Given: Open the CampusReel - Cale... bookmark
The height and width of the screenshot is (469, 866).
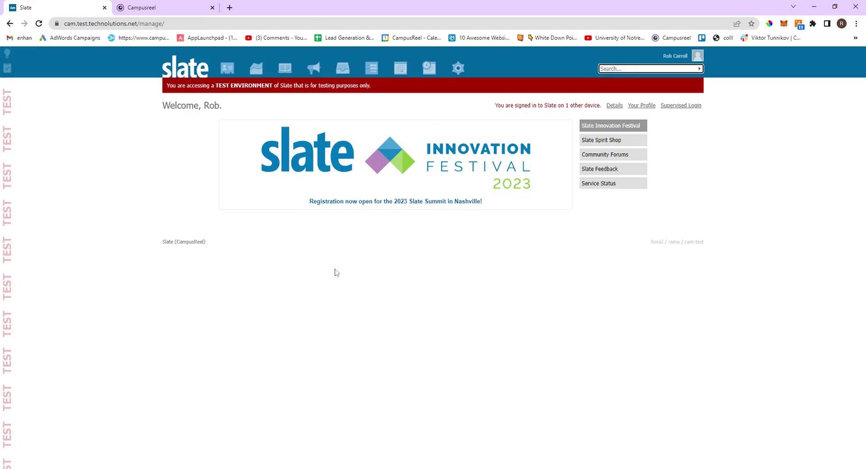Looking at the screenshot, I should (x=412, y=38).
